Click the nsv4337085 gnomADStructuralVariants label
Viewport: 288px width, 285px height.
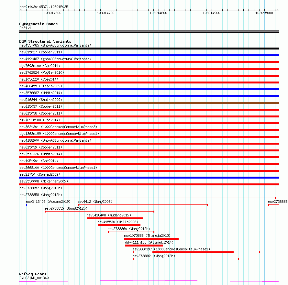55,45
